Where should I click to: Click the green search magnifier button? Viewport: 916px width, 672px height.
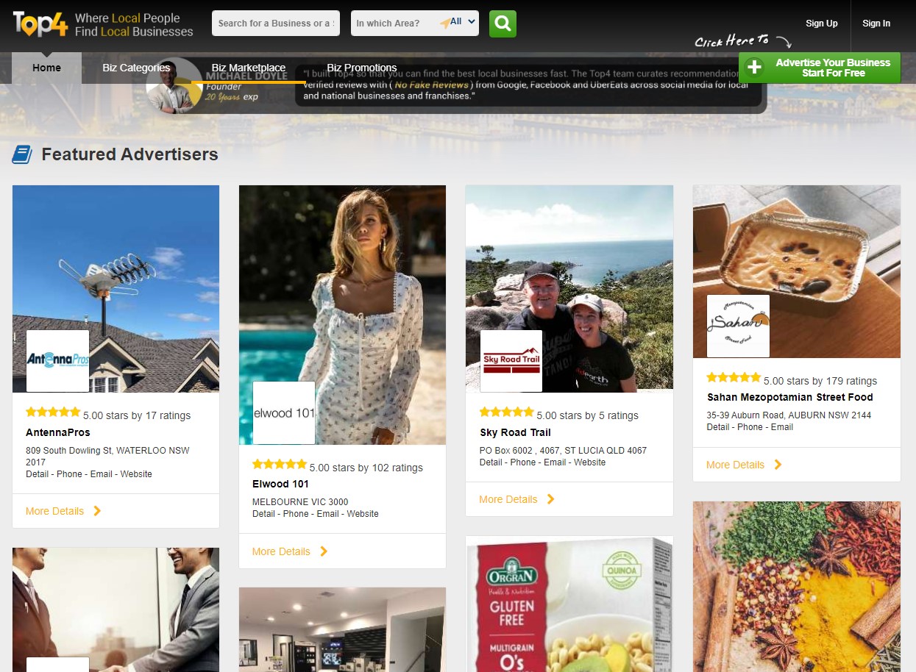coord(503,24)
